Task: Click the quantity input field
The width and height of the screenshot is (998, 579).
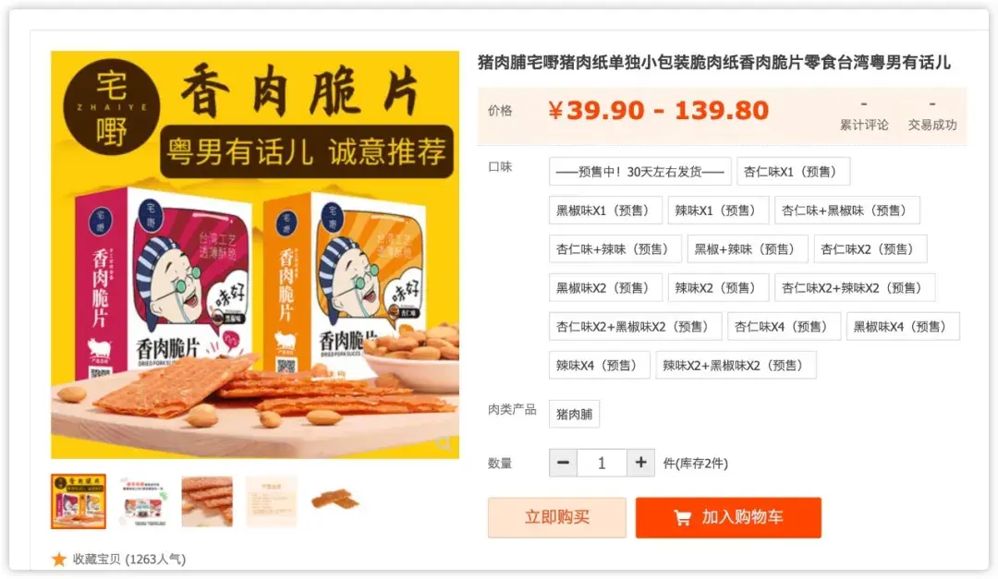Action: click(x=602, y=463)
